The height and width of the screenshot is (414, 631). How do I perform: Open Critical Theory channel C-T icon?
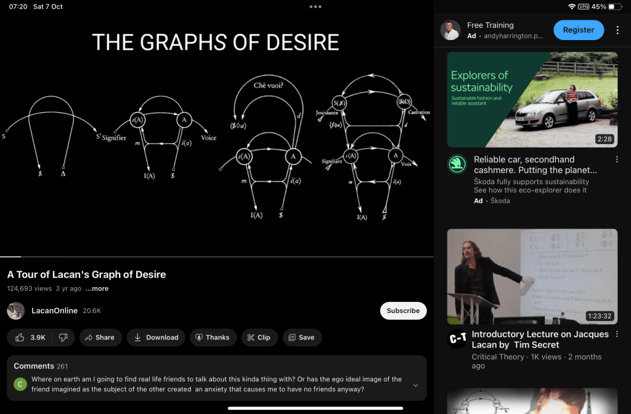[x=457, y=339]
